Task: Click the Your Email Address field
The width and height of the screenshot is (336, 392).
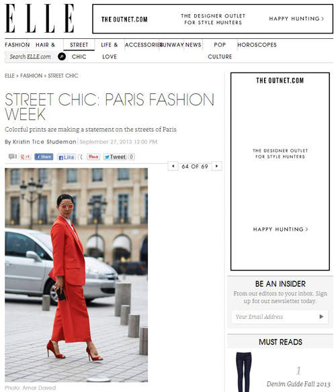Action: pos(274,317)
